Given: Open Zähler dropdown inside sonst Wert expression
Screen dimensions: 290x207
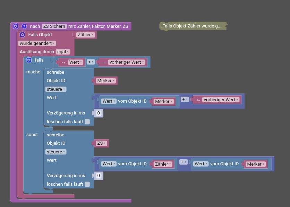Looking at the screenshot, I should pos(163,164).
